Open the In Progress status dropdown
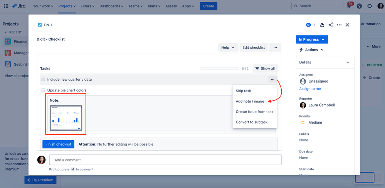Image resolution: width=385 pixels, height=188 pixels. (312, 40)
